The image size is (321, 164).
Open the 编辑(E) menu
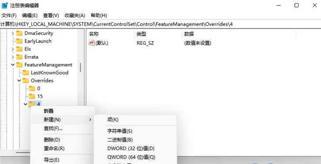[30, 15]
